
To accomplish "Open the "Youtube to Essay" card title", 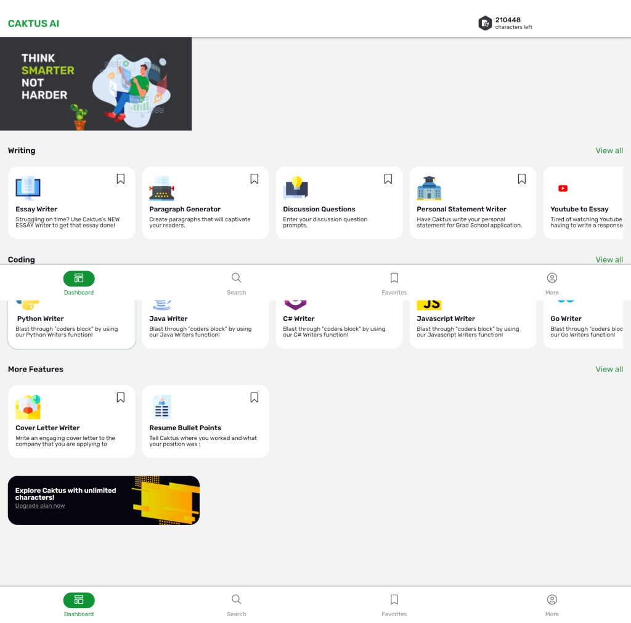I will click(579, 210).
